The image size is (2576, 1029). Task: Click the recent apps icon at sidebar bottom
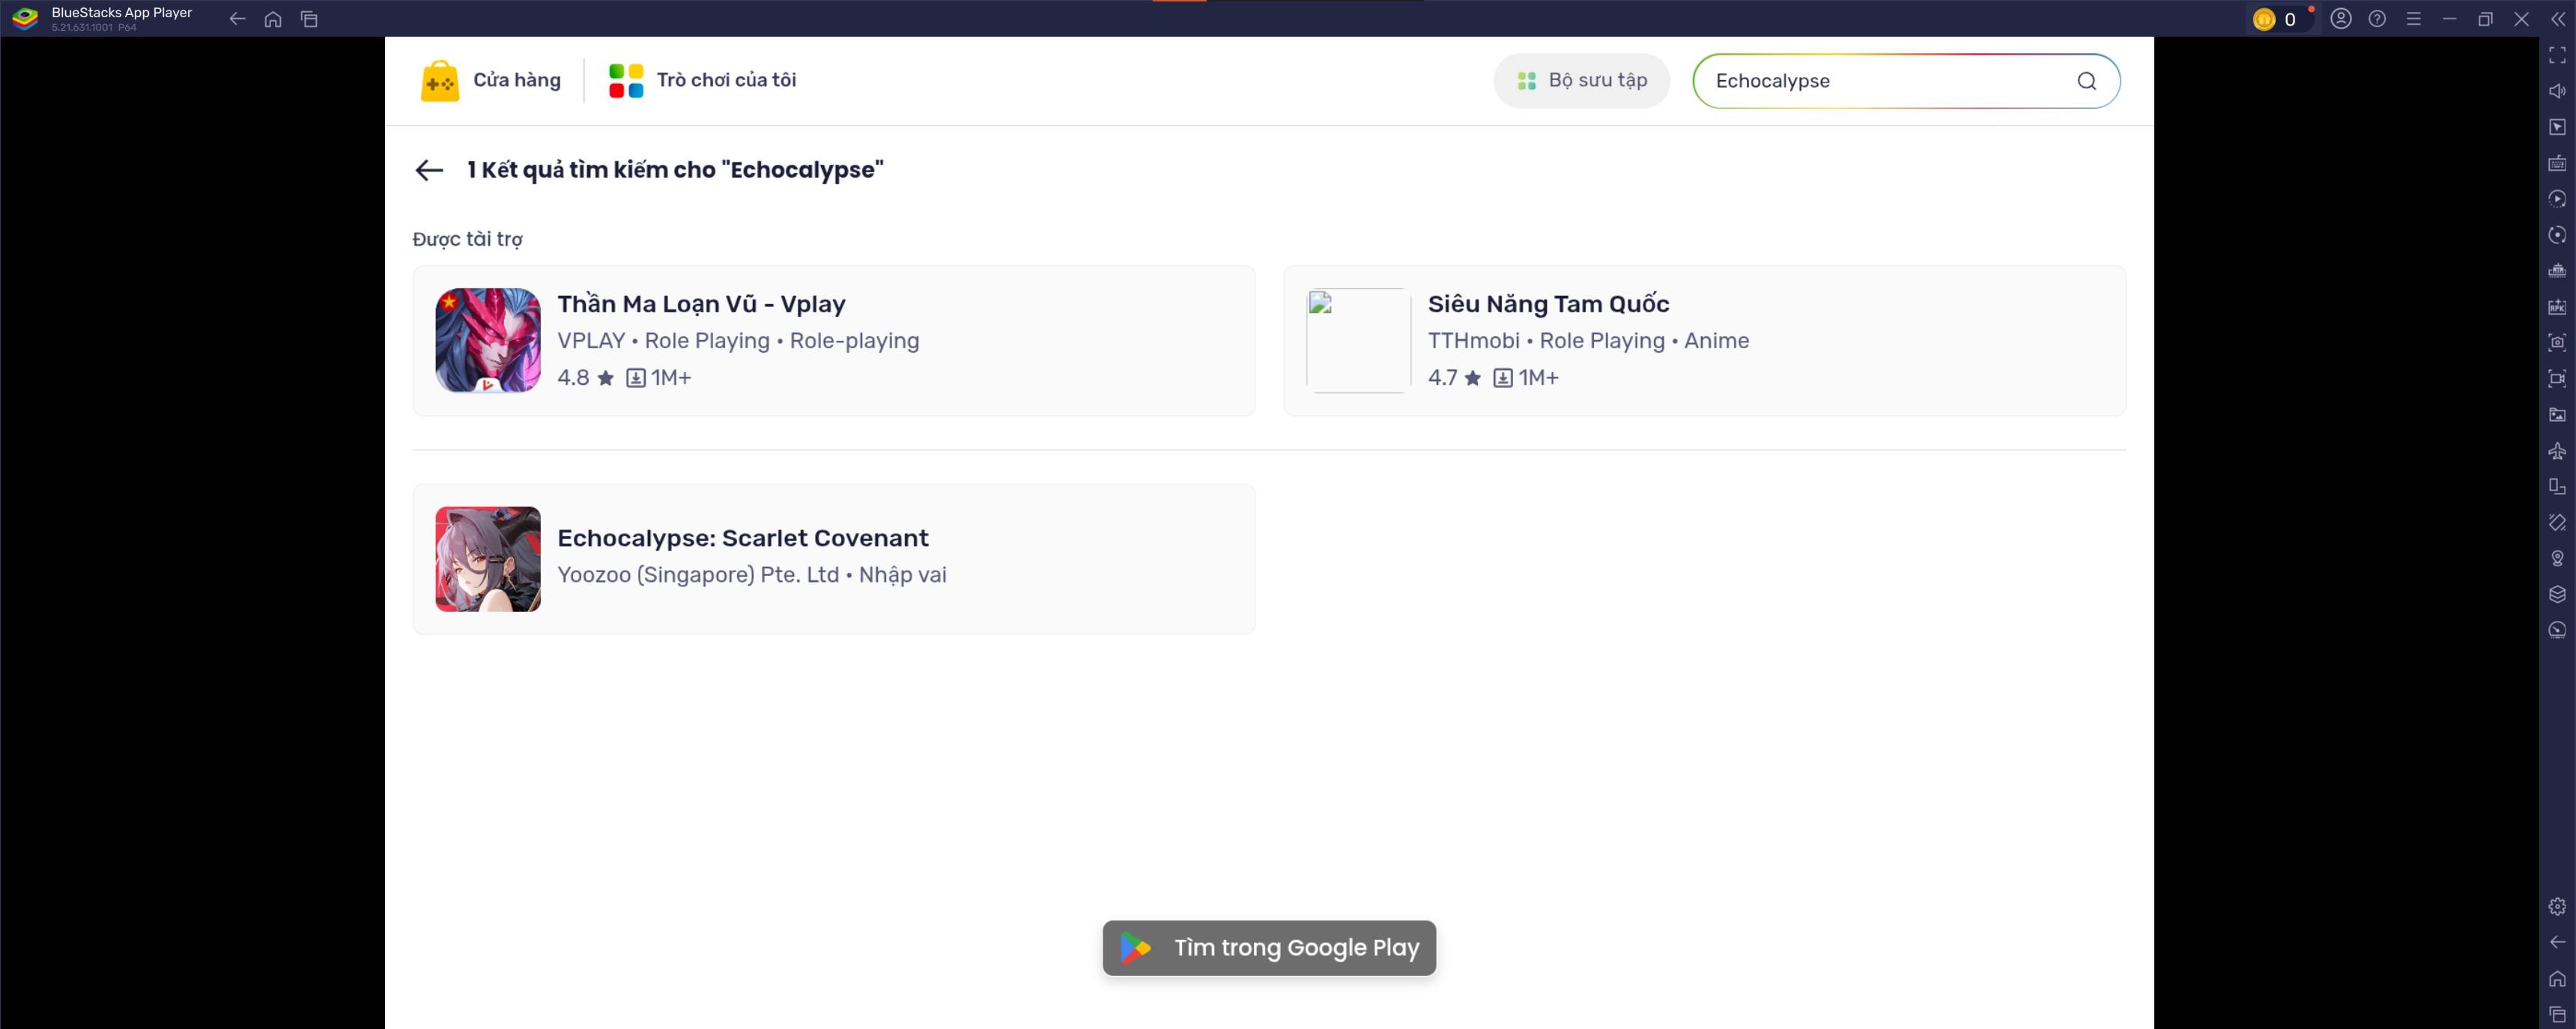(2557, 1015)
